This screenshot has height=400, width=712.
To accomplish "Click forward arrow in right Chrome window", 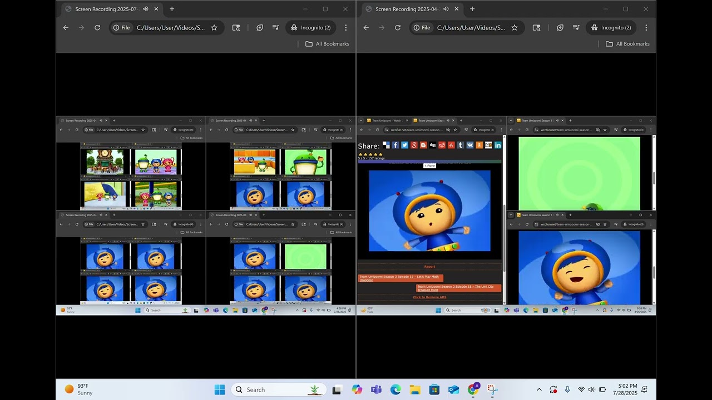I will [382, 28].
